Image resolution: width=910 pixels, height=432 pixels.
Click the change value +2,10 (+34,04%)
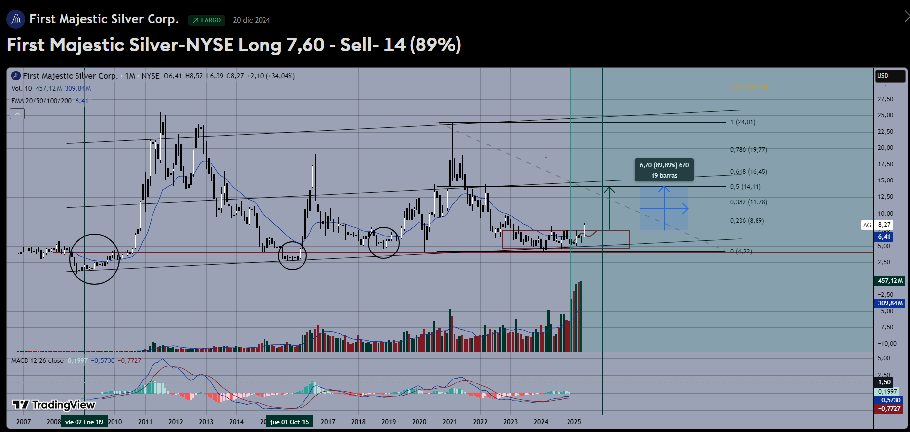pyautogui.click(x=271, y=76)
